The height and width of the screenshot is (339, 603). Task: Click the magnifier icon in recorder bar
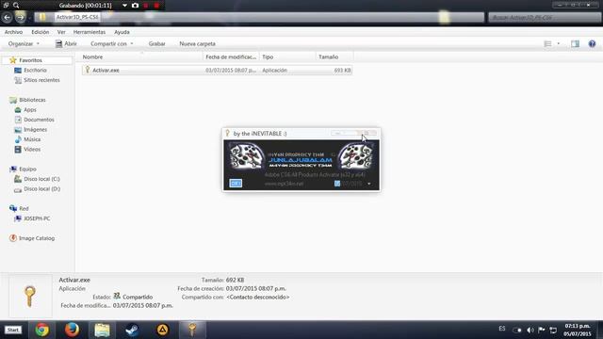pyautogui.click(x=16, y=6)
